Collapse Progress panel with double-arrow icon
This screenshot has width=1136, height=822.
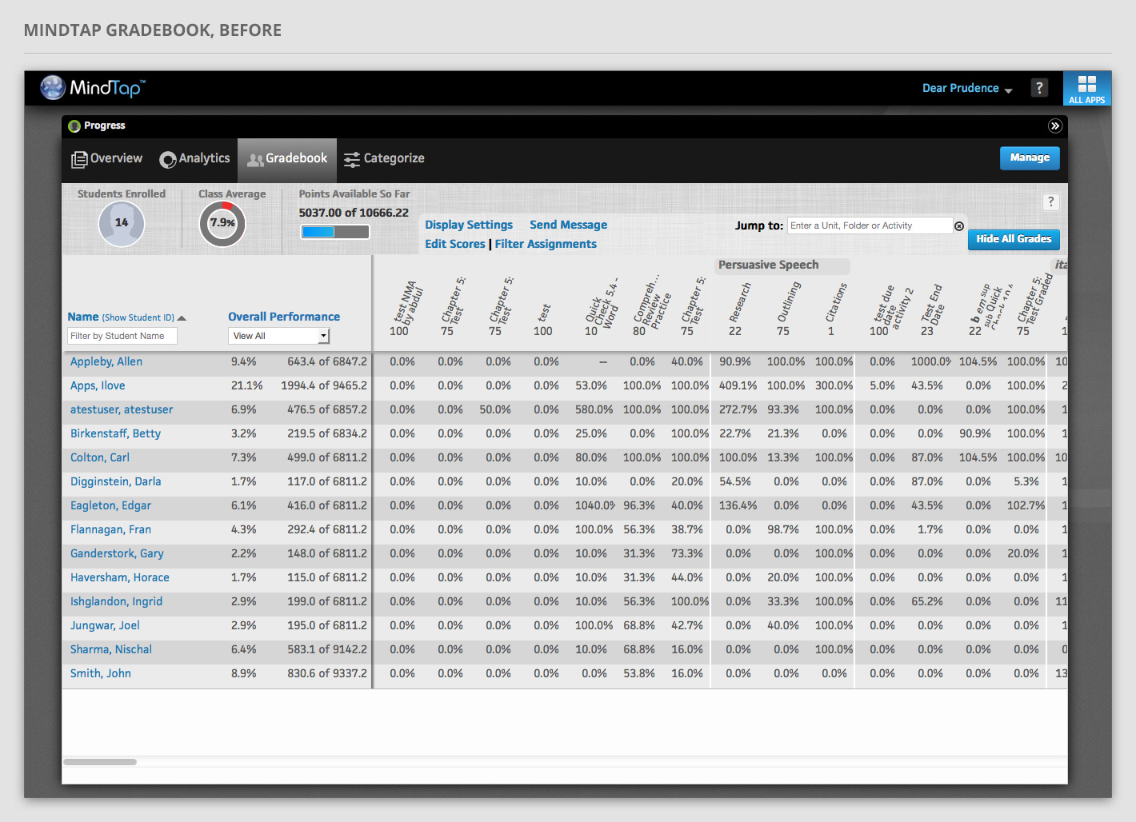(1054, 126)
